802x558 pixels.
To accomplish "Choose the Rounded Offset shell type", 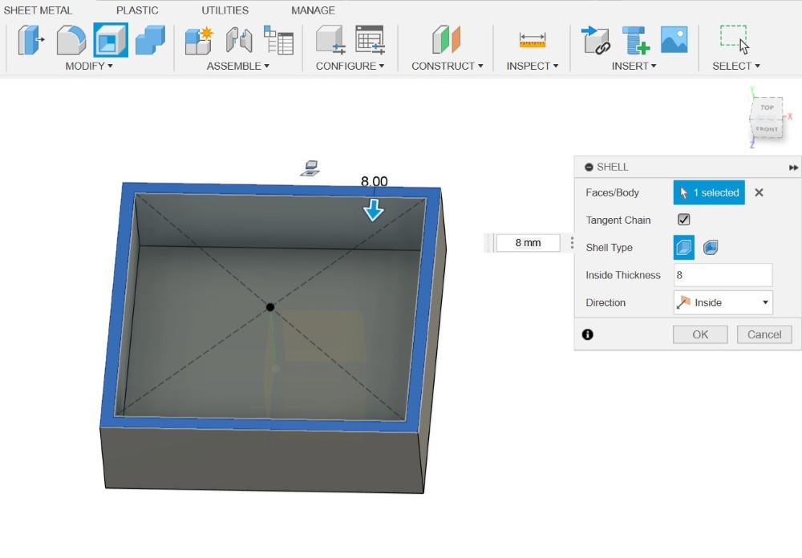I will click(711, 248).
